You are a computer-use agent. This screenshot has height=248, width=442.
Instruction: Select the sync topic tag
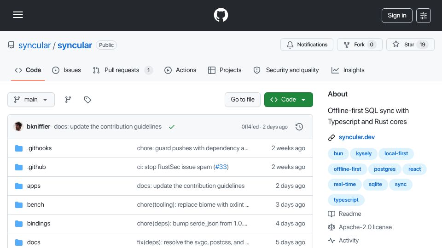pos(401,185)
